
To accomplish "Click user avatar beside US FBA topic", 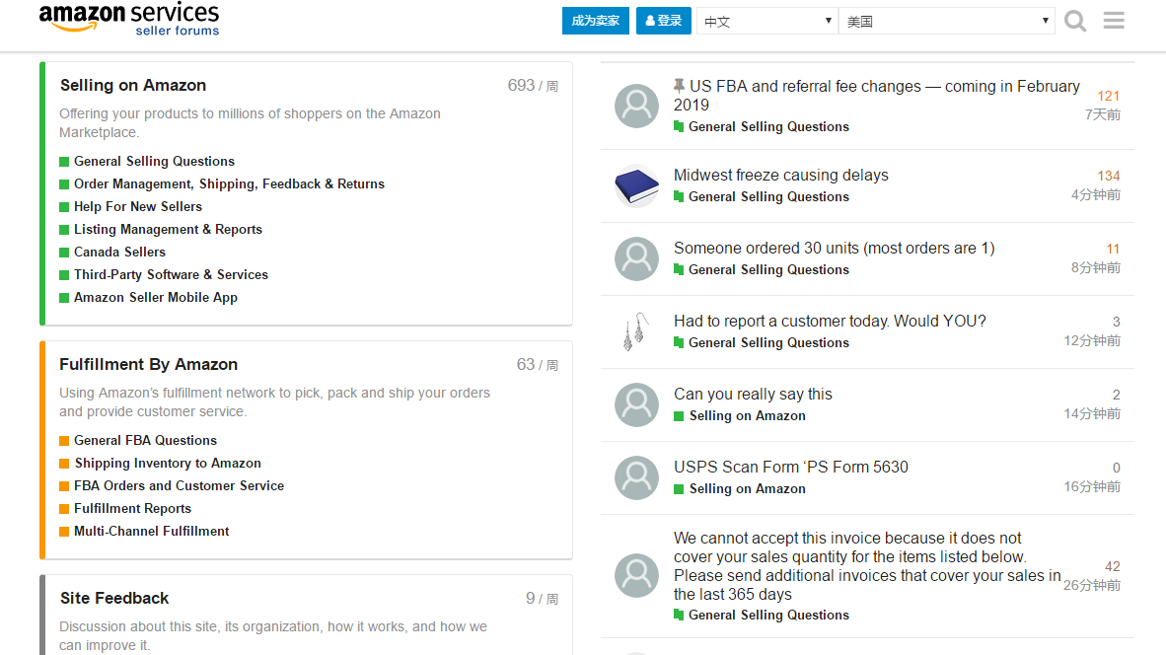I will pos(636,106).
